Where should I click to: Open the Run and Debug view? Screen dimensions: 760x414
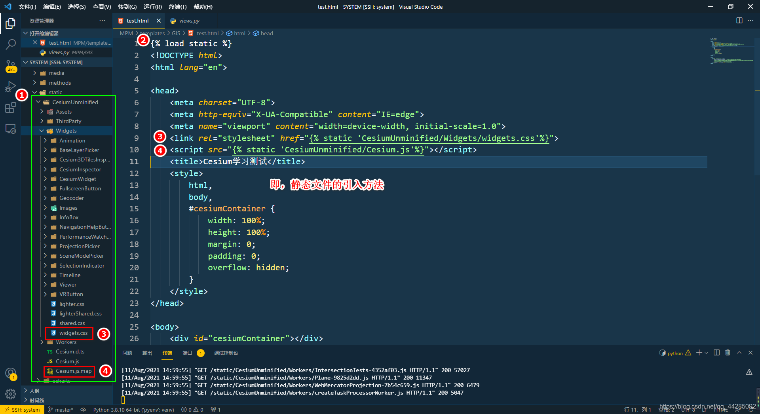pyautogui.click(x=11, y=87)
